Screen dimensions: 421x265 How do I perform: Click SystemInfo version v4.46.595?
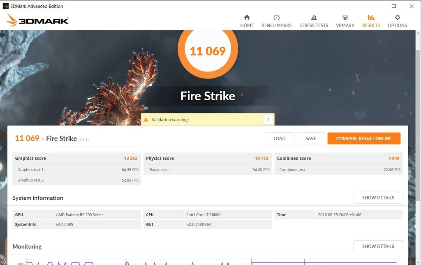pyautogui.click(x=65, y=224)
